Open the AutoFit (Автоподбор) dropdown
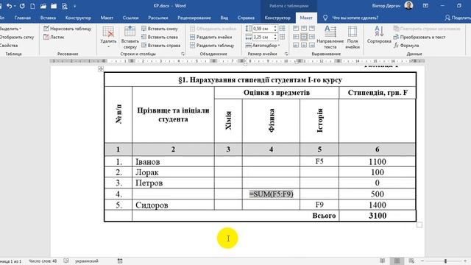471x265 pixels. (x=263, y=46)
